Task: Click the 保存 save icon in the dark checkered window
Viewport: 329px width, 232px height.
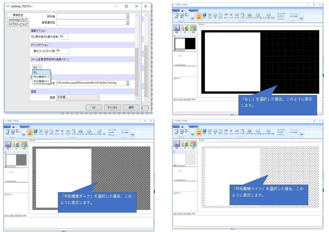Action: click(13, 132)
